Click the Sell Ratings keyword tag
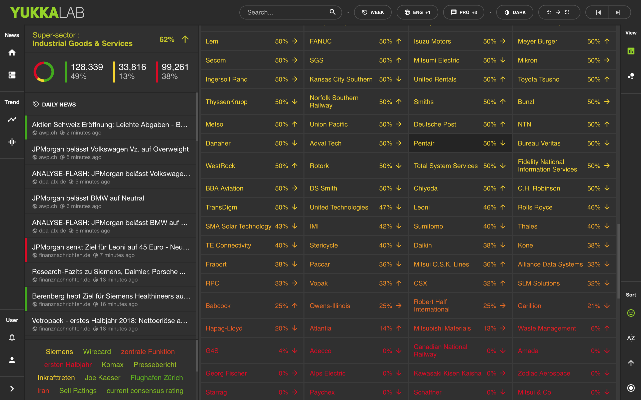This screenshot has height=400, width=641. [x=78, y=390]
